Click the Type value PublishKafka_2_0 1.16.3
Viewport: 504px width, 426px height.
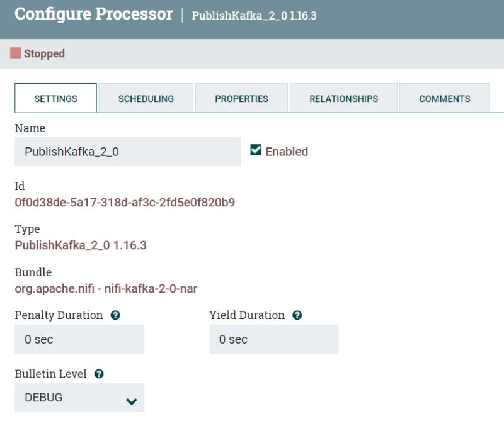pyautogui.click(x=81, y=245)
